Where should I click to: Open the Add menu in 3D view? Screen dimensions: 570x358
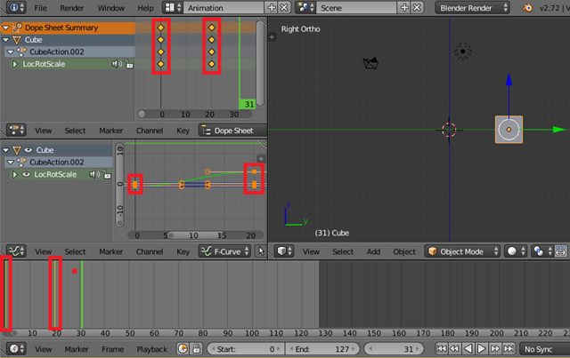click(373, 251)
